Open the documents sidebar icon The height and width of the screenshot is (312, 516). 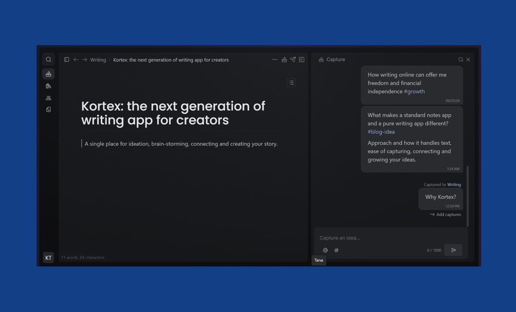click(48, 109)
